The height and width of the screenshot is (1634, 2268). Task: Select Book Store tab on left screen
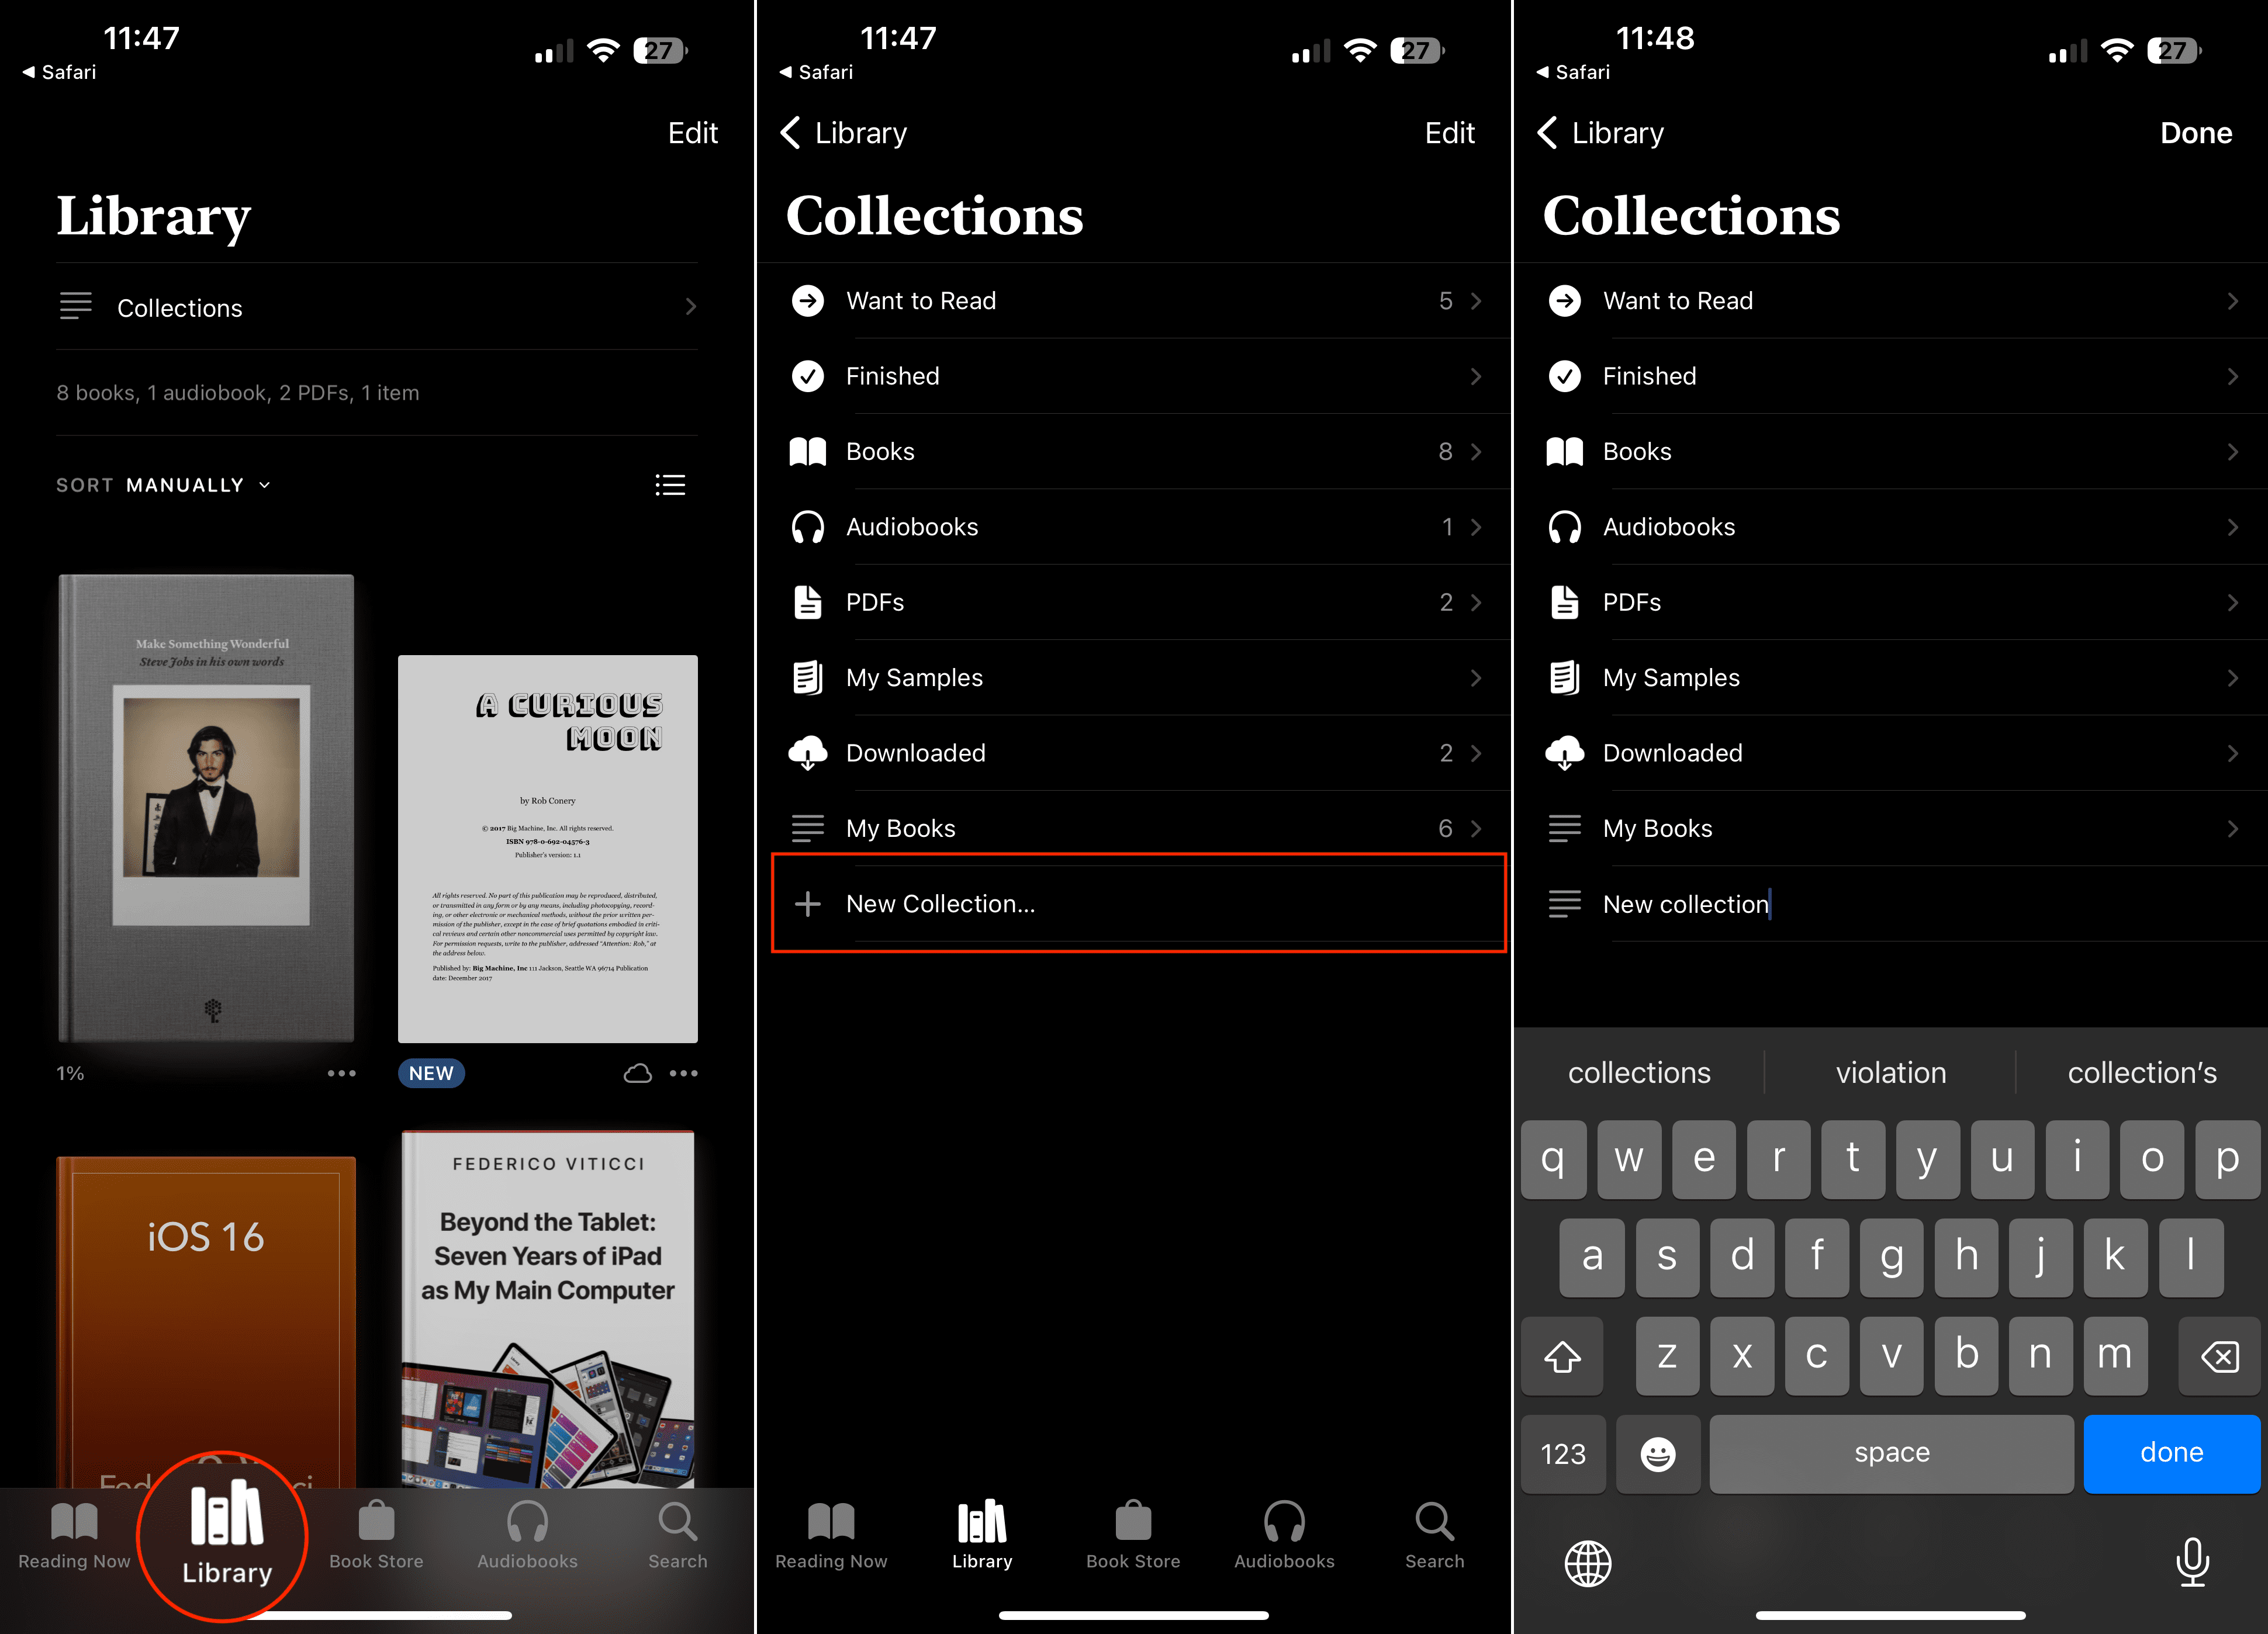(376, 1536)
